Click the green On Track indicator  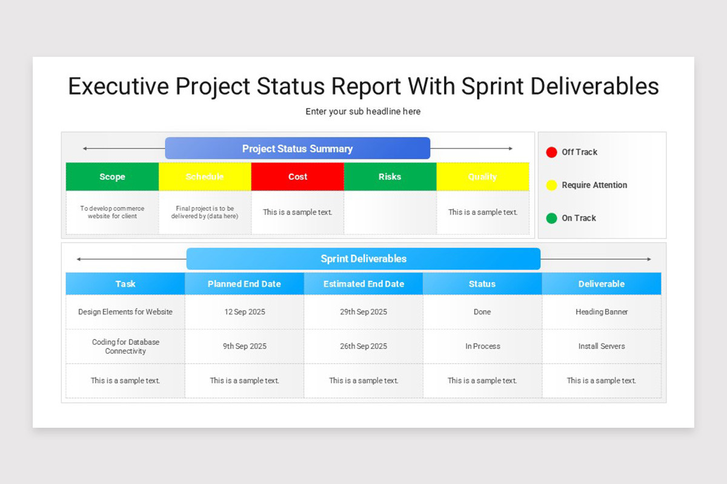(x=551, y=218)
